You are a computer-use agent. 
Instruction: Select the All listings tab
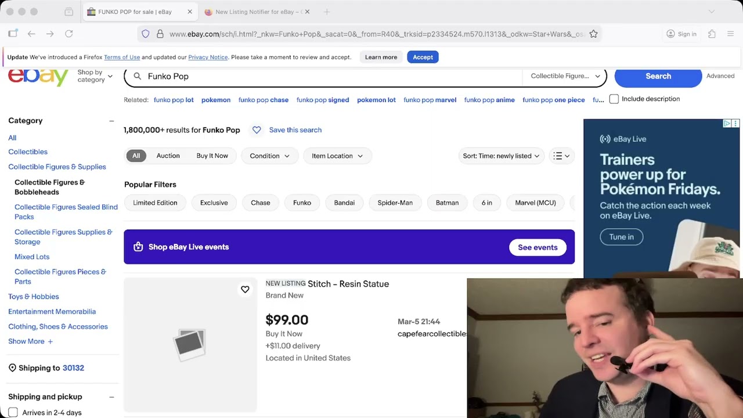point(136,156)
